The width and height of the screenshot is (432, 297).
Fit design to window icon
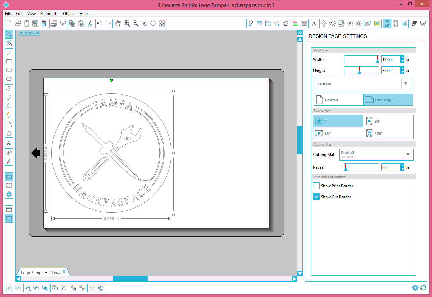[x=162, y=23]
